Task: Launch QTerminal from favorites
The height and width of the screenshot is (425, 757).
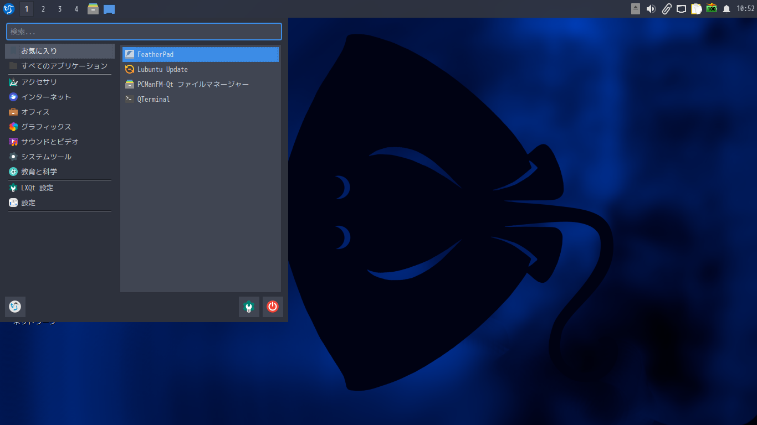Action: click(201, 99)
